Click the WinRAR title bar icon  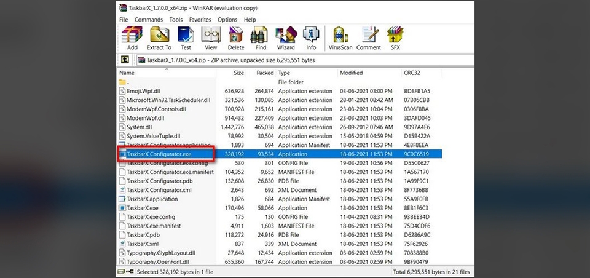pos(123,7)
